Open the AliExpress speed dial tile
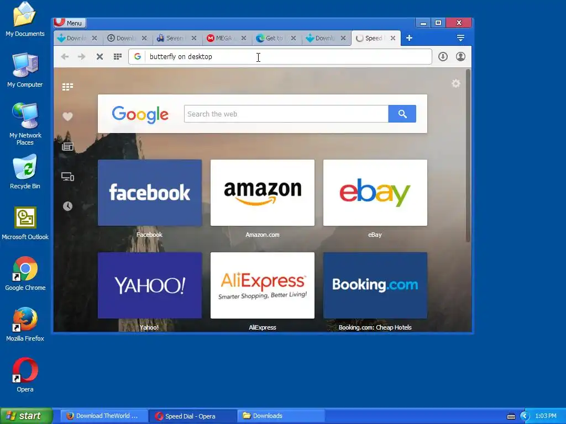 point(263,285)
